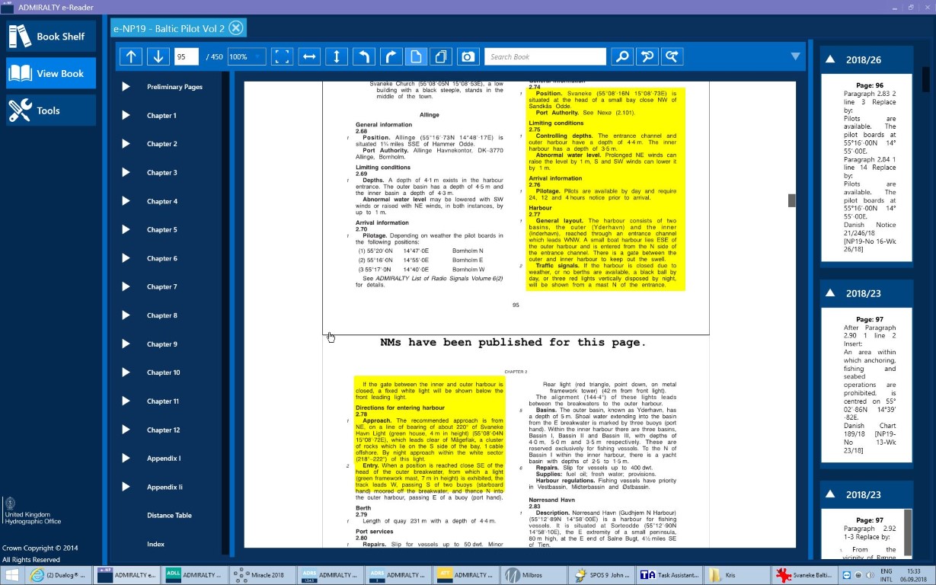936x585 pixels.
Task: Open Miracle 2018 from the taskbar
Action: (262, 575)
